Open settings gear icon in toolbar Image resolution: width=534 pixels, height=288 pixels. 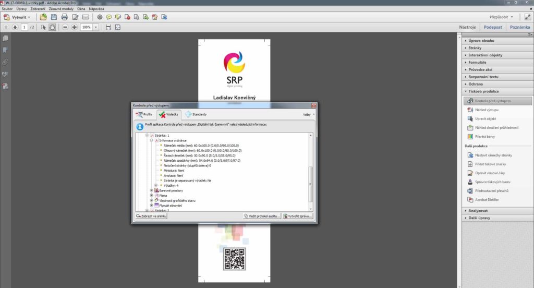[x=100, y=17]
